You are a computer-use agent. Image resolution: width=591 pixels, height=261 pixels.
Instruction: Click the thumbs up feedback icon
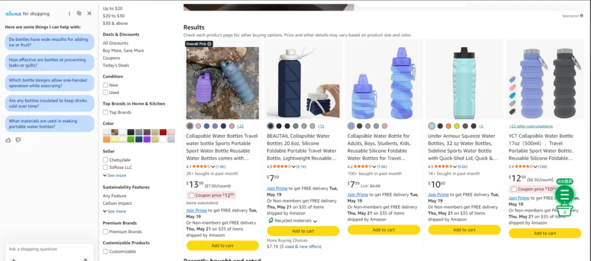8,140
